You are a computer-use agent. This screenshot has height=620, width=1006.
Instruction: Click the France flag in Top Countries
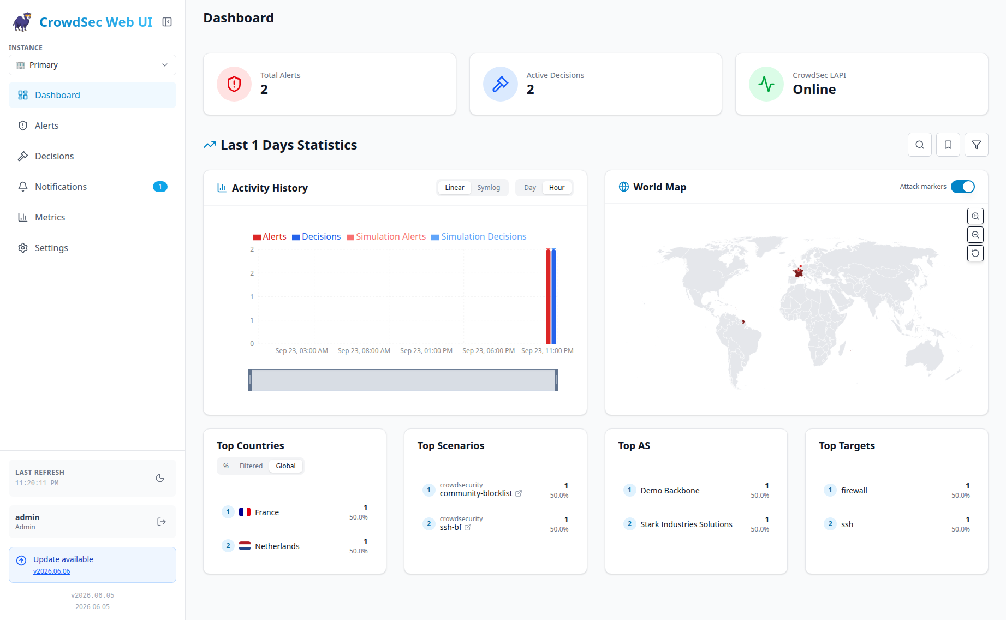tap(245, 512)
